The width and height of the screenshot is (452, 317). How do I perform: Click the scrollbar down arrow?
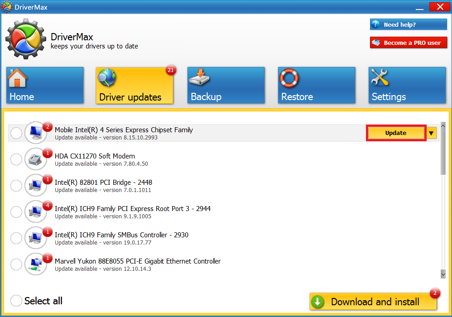point(443,274)
